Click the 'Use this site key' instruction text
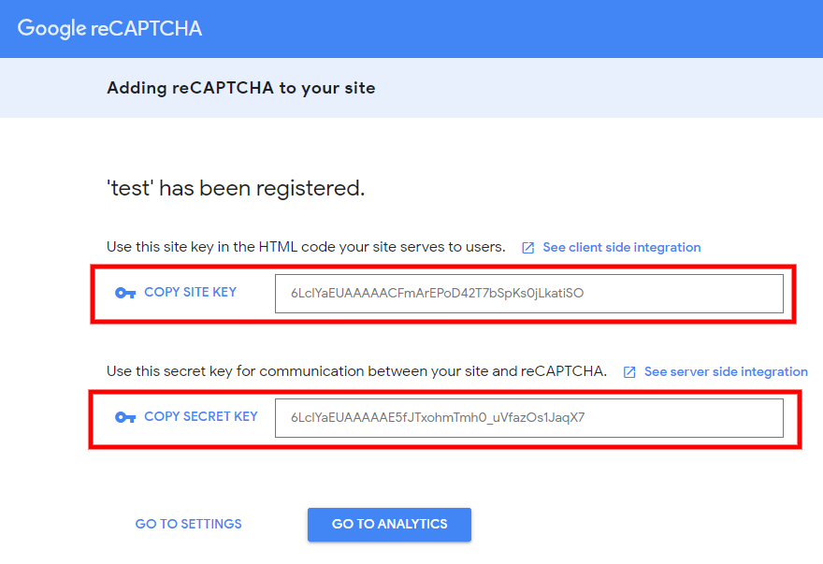 [x=306, y=247]
